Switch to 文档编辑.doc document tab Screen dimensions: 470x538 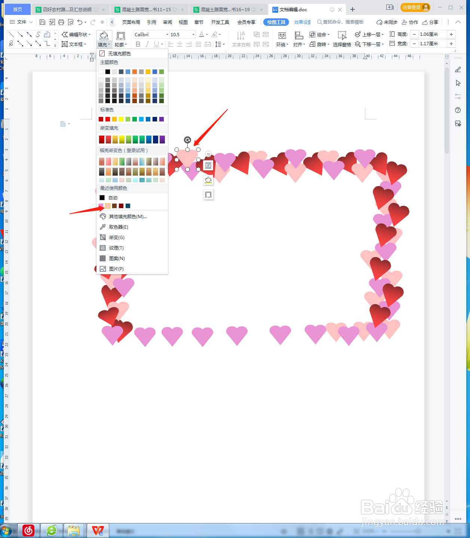[x=293, y=9]
